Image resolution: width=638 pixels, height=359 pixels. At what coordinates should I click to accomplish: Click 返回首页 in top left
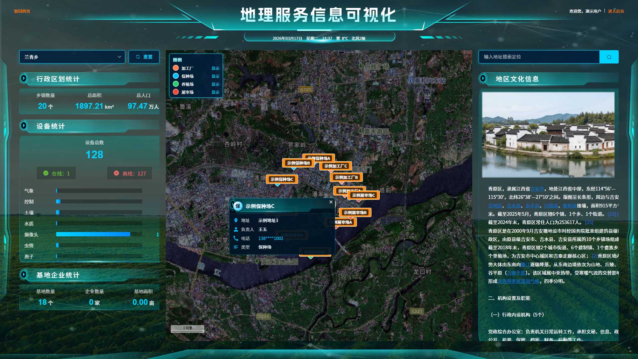(22, 11)
